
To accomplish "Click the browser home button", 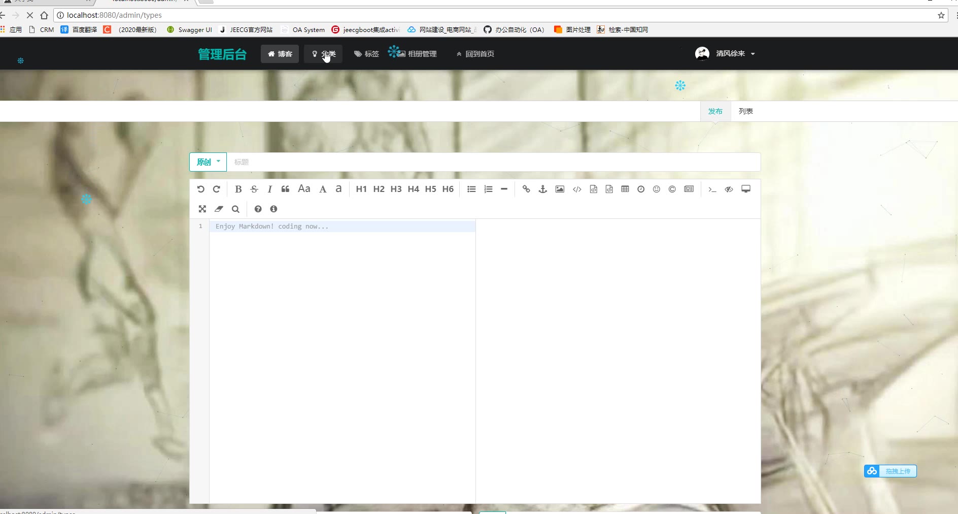I will point(44,15).
